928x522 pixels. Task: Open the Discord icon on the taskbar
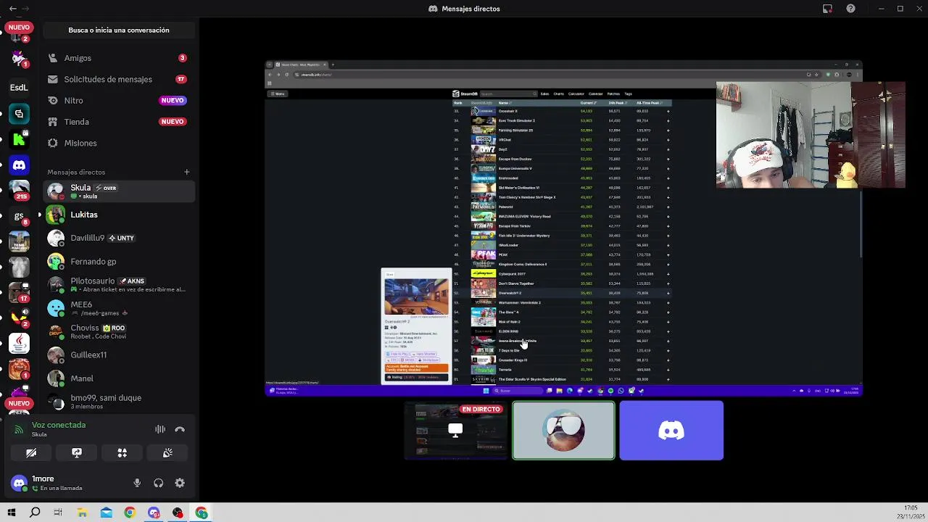click(154, 513)
